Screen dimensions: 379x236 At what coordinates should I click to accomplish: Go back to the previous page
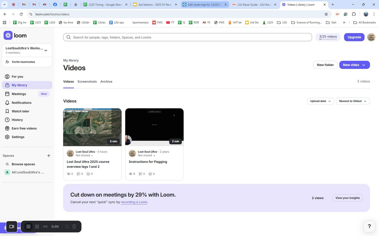[5, 14]
